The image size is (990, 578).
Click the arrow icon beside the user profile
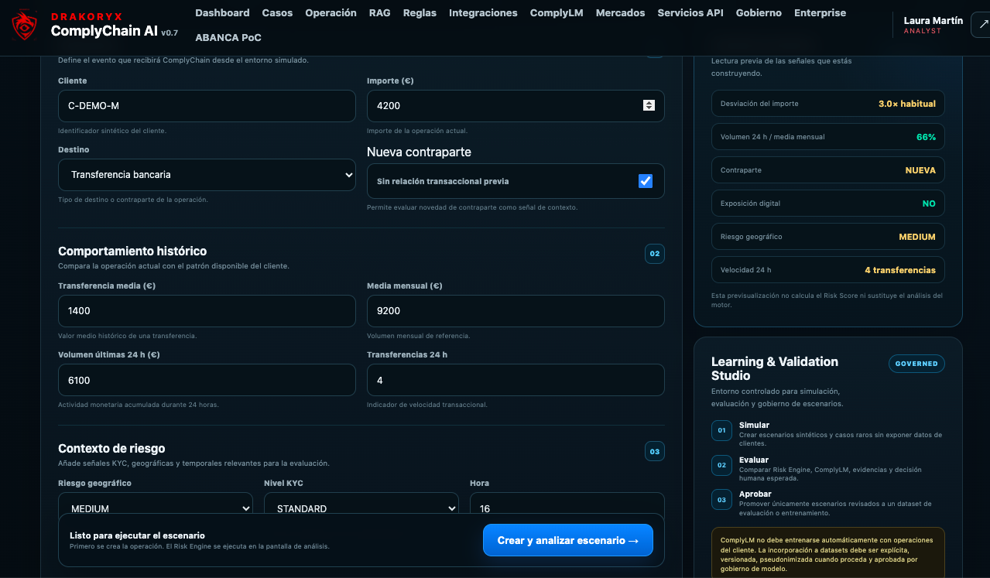983,25
